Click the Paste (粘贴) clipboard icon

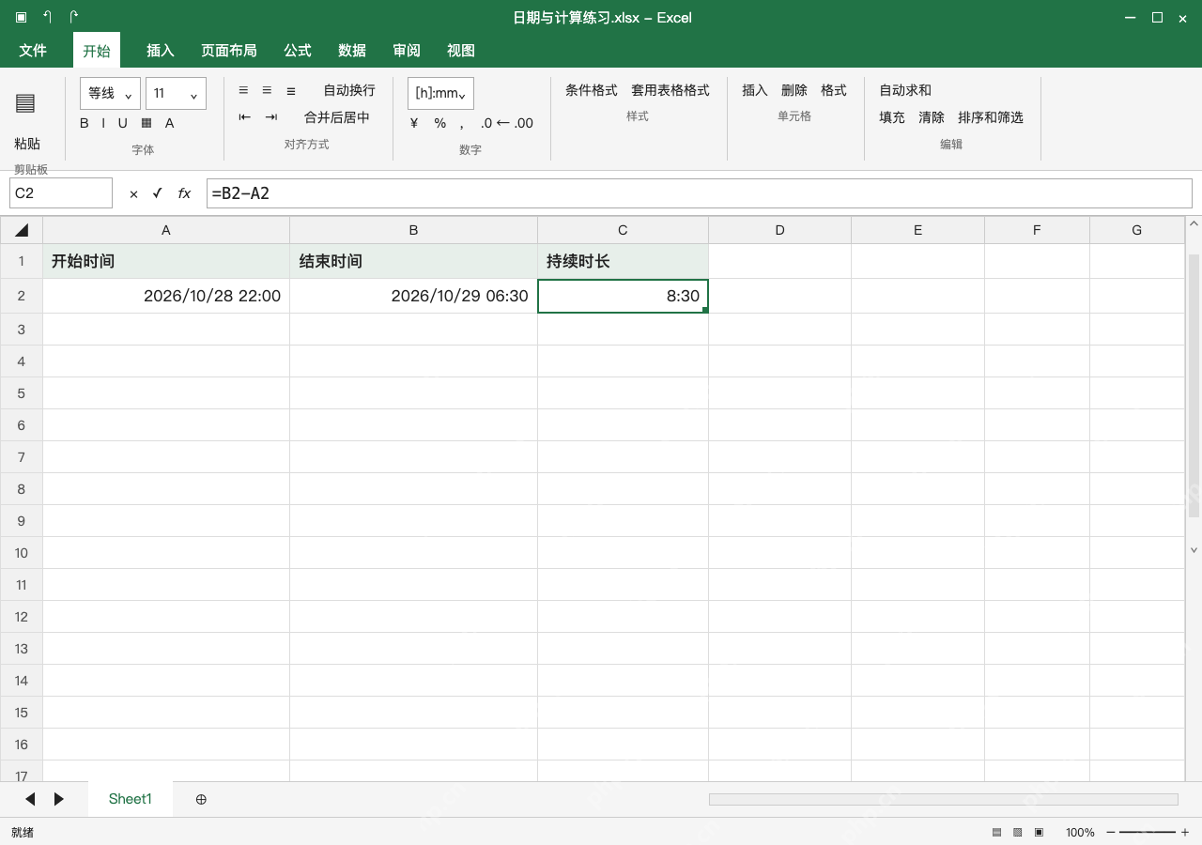pyautogui.click(x=25, y=103)
